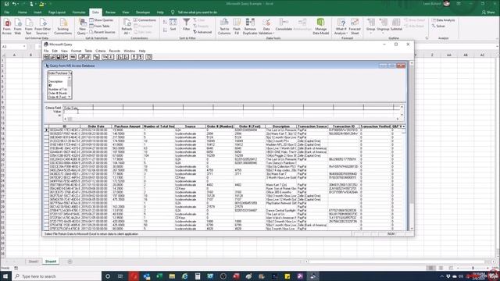Click Forecast Sheet in Excel ribbon
Viewport: 500px width, 281px height.
click(x=355, y=27)
